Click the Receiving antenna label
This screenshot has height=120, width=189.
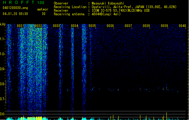click(x=69, y=14)
